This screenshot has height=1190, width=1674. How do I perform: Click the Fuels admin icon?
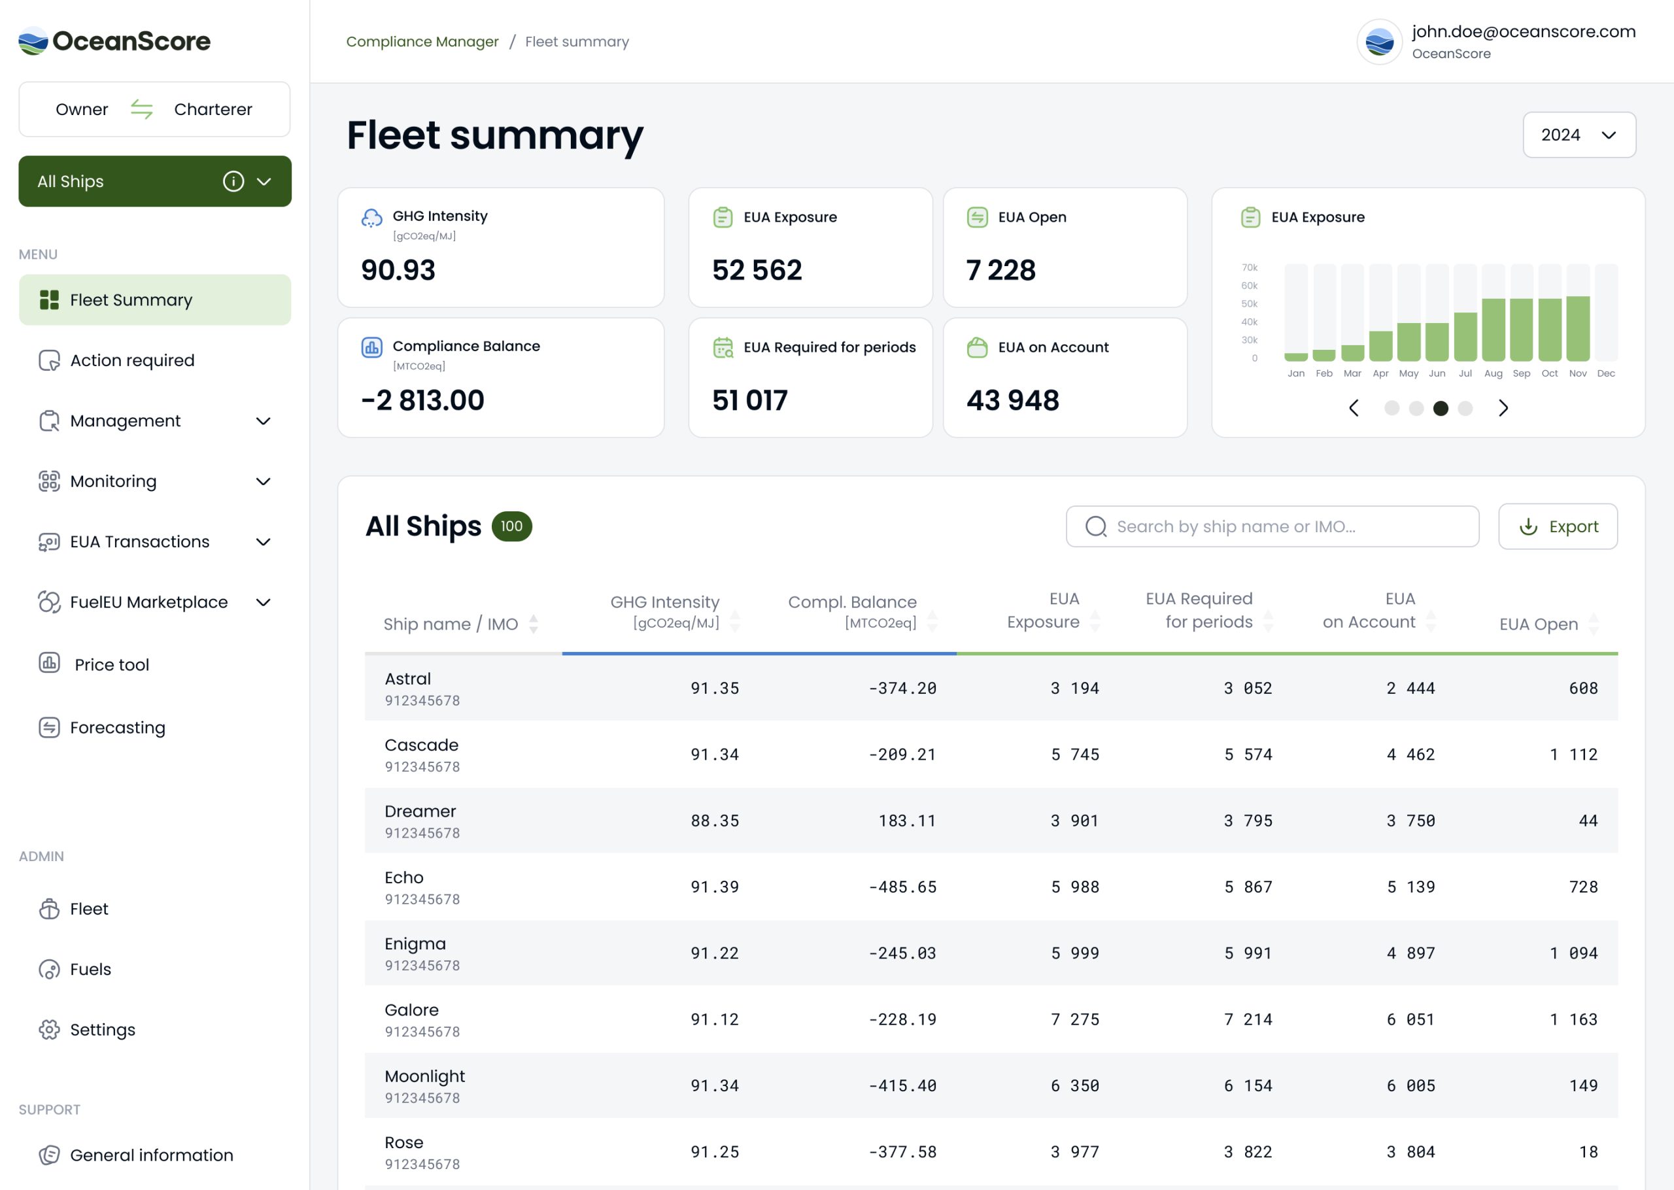pyautogui.click(x=49, y=969)
